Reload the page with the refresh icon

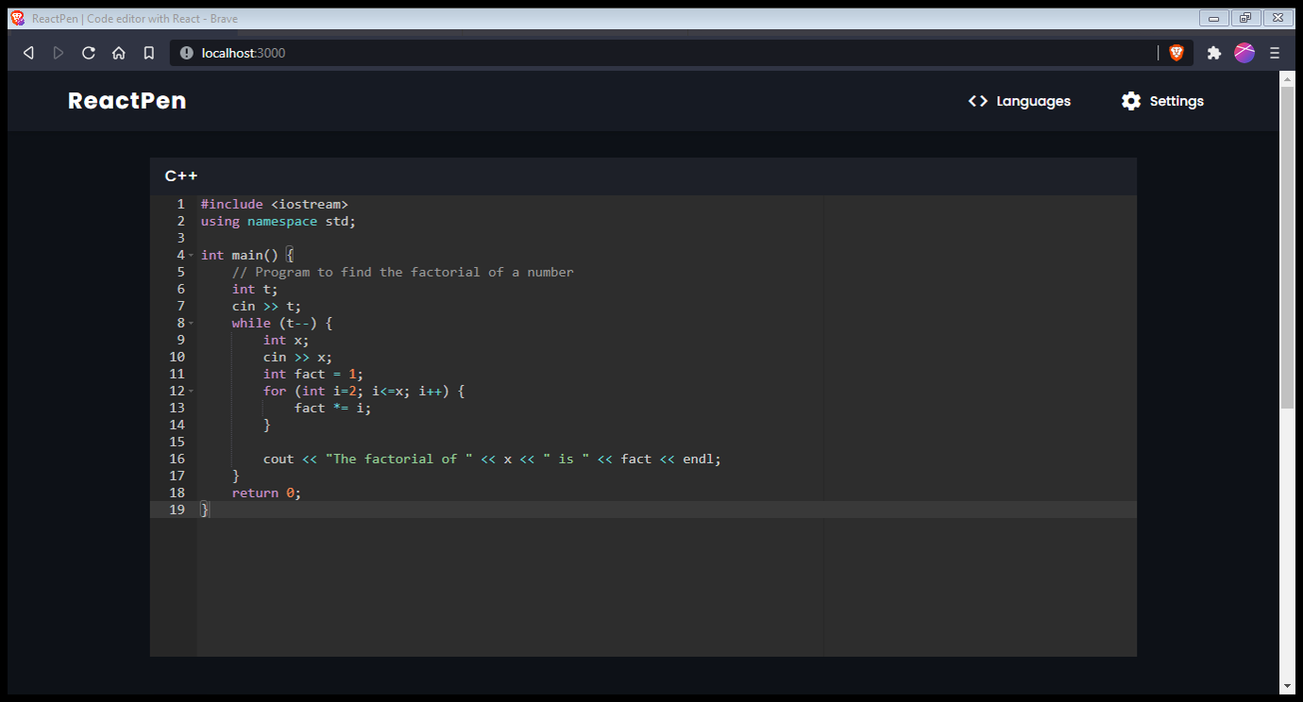click(89, 53)
